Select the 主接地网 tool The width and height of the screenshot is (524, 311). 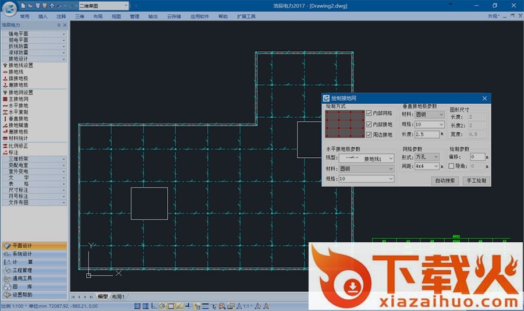pyautogui.click(x=16, y=99)
